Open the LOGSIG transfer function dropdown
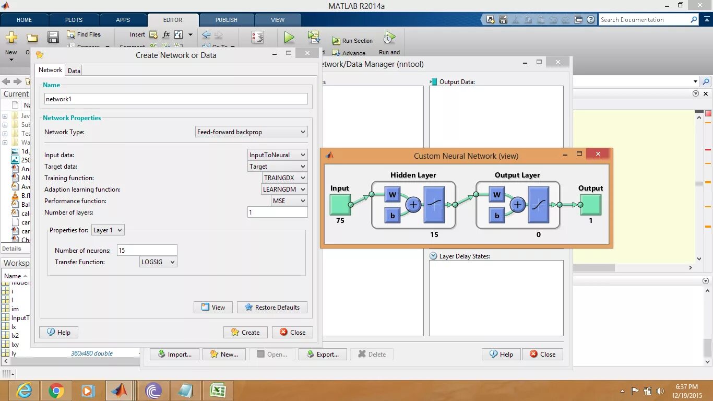The width and height of the screenshot is (713, 401). click(x=158, y=262)
